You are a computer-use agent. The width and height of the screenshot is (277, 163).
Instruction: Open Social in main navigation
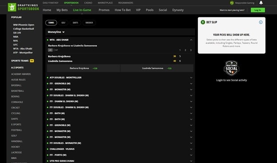coord(163,10)
